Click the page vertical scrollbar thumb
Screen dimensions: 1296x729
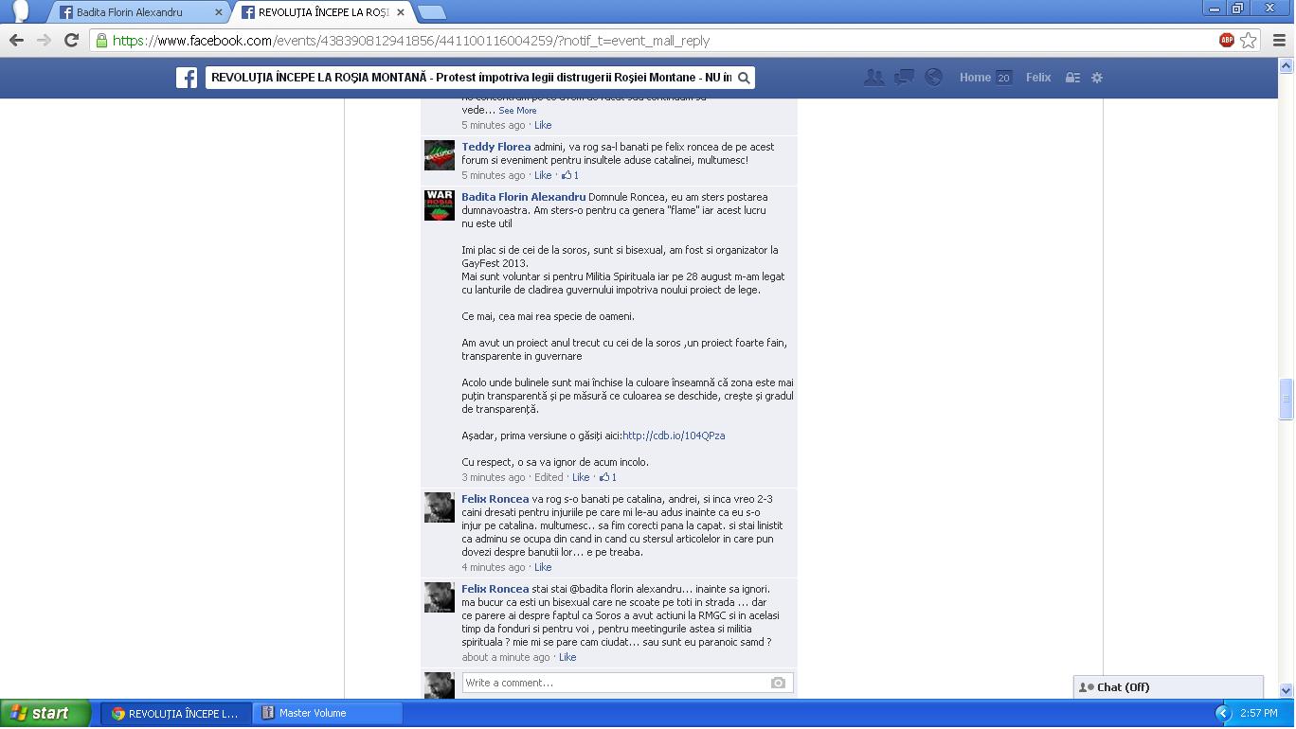pos(1286,399)
